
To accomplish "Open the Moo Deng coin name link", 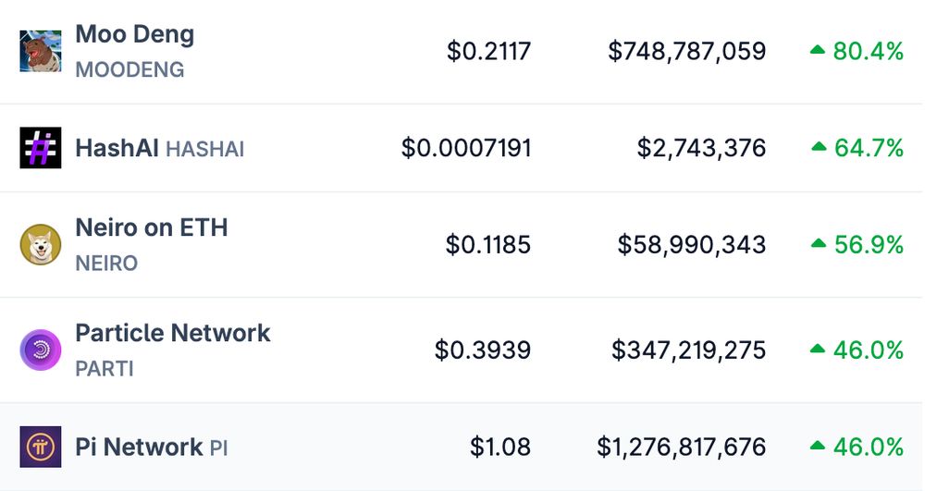I will (x=134, y=35).
